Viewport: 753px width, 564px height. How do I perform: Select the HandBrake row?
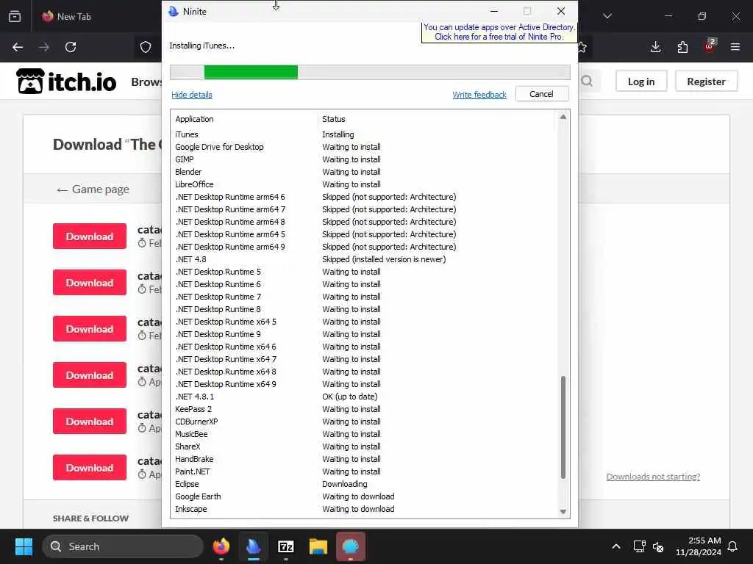coord(363,459)
